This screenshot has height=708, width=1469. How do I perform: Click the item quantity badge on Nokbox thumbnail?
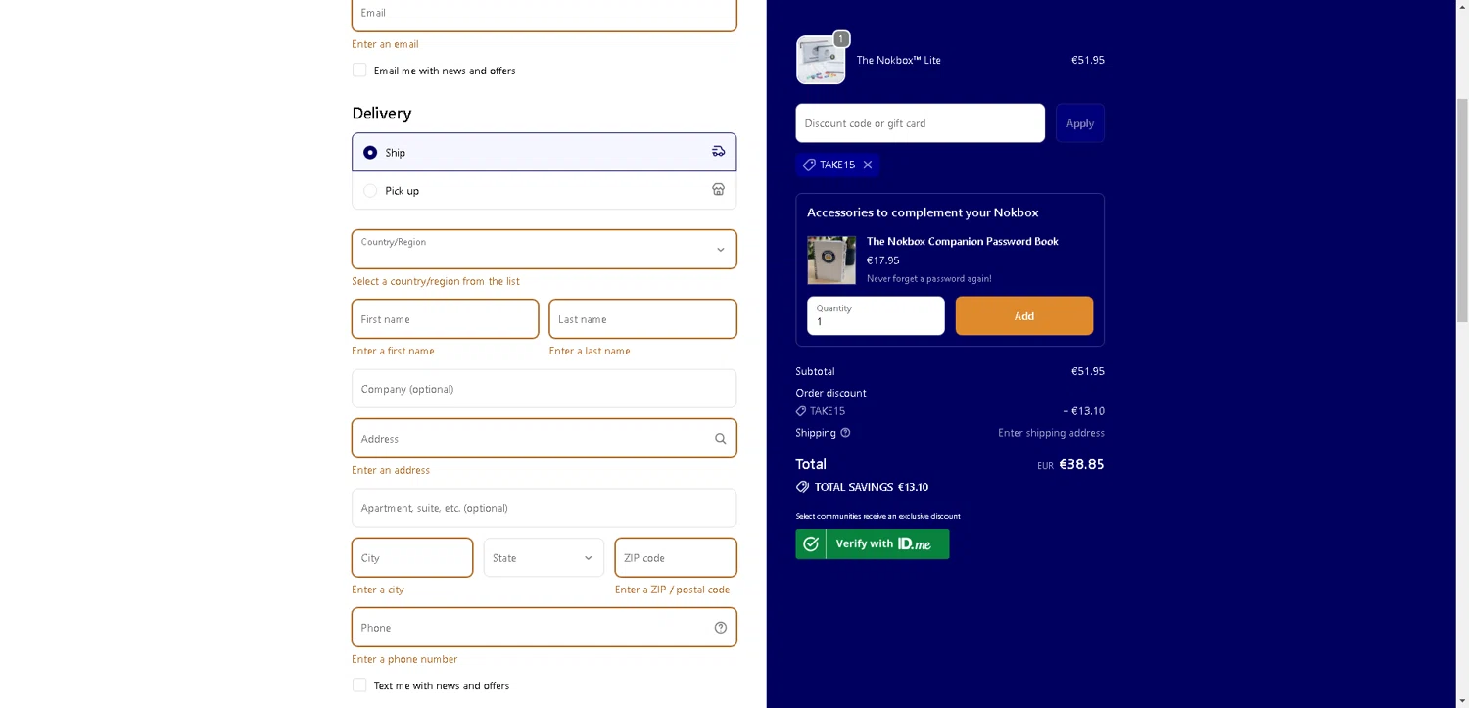(x=840, y=39)
